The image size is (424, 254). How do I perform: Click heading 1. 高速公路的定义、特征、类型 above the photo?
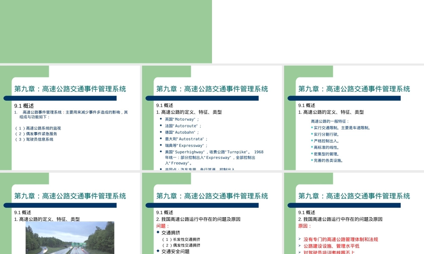point(47,219)
